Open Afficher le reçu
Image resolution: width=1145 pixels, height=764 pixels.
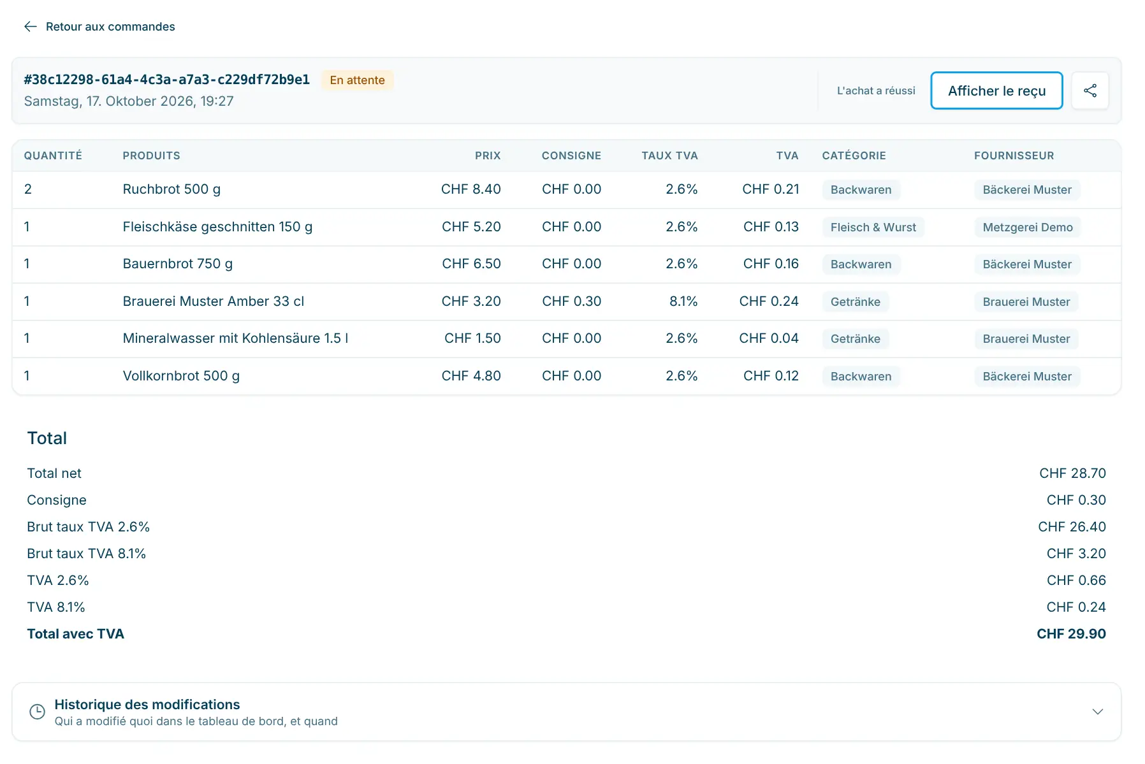996,90
